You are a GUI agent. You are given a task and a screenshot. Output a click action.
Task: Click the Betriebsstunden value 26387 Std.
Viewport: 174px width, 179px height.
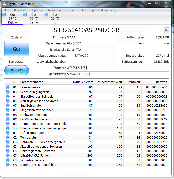157,62
